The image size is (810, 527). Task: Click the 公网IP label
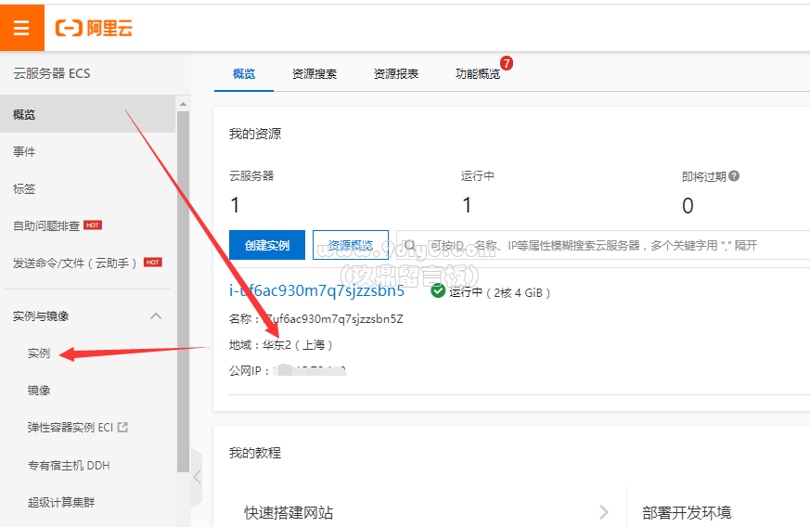coord(249,370)
